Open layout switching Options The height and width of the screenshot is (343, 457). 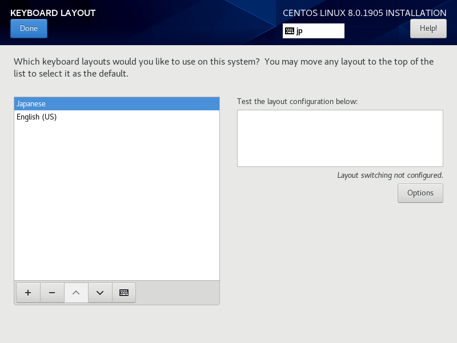pyautogui.click(x=420, y=193)
